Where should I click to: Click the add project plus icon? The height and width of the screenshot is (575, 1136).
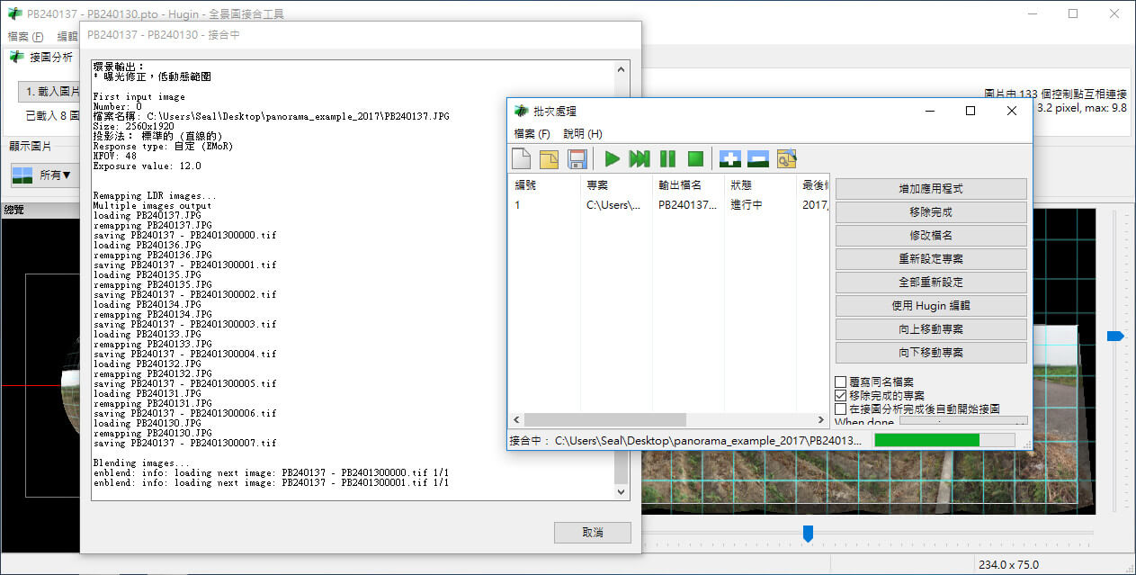tap(730, 159)
